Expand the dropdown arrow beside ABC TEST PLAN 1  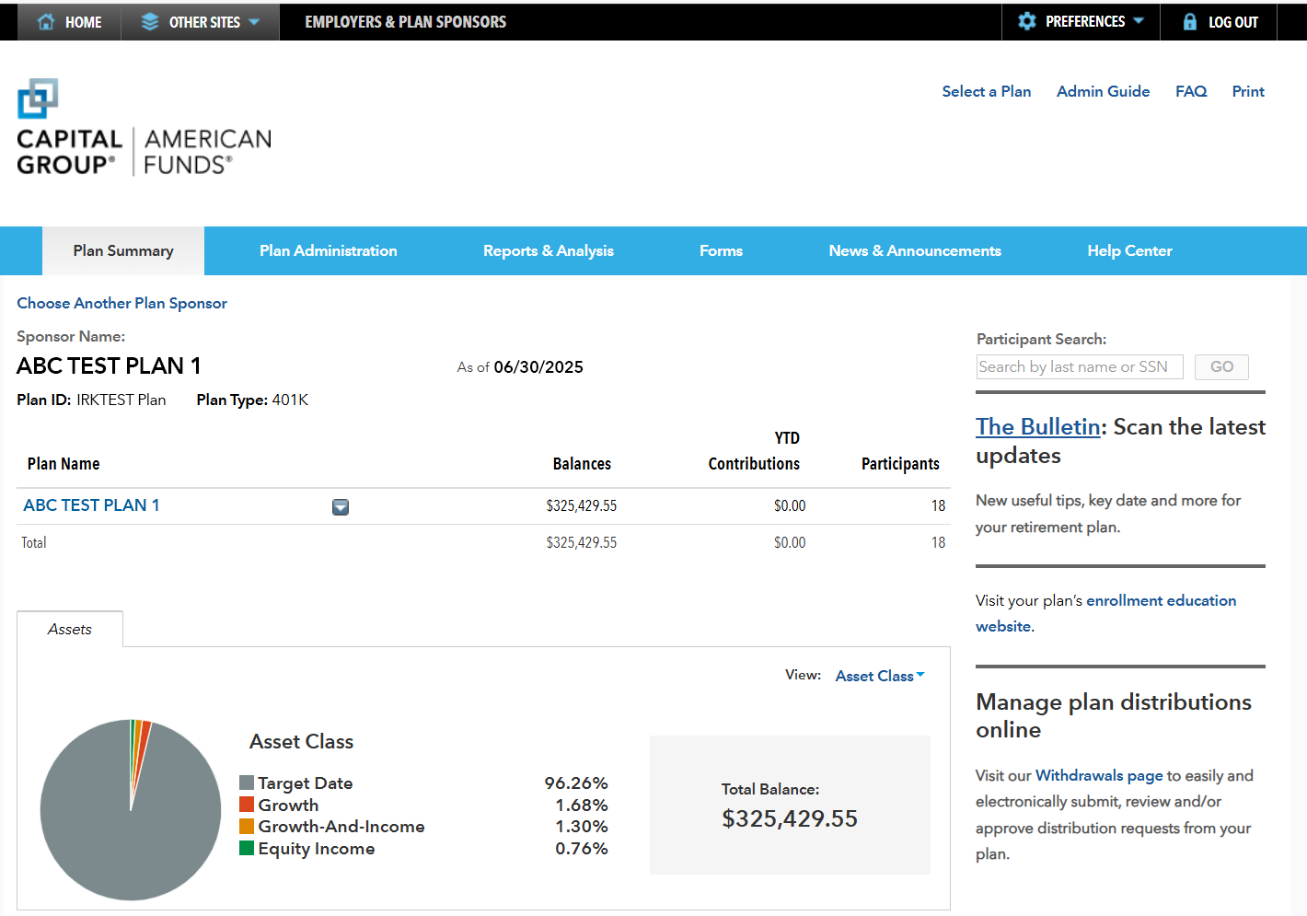341,506
